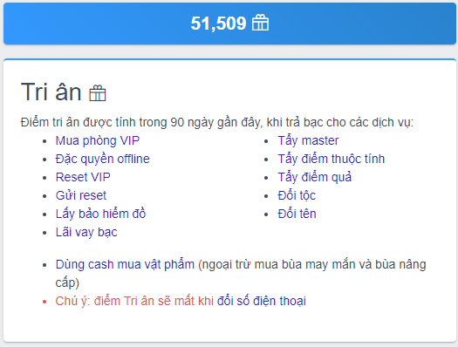Image resolution: width=458 pixels, height=347 pixels.
Task: Click the red Chú ý warning text
Action: [134, 301]
